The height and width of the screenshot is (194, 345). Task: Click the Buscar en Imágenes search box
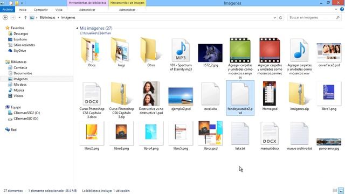point(314,18)
